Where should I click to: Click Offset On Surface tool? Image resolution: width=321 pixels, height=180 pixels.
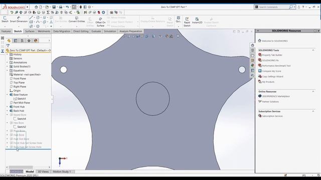[x=100, y=22]
